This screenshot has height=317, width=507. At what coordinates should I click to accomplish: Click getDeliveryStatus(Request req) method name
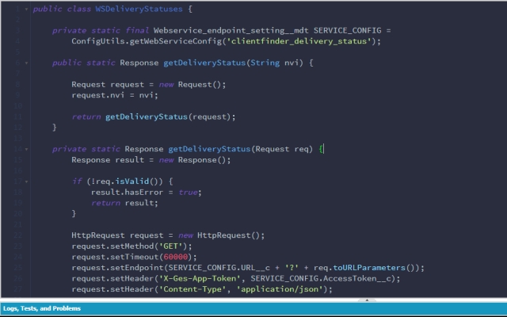coord(209,149)
